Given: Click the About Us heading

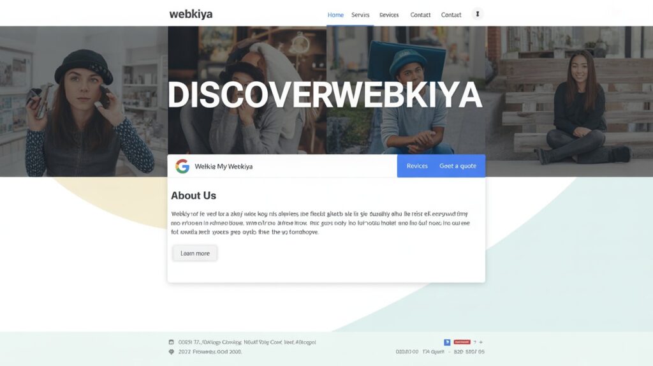Looking at the screenshot, I should pyautogui.click(x=193, y=195).
